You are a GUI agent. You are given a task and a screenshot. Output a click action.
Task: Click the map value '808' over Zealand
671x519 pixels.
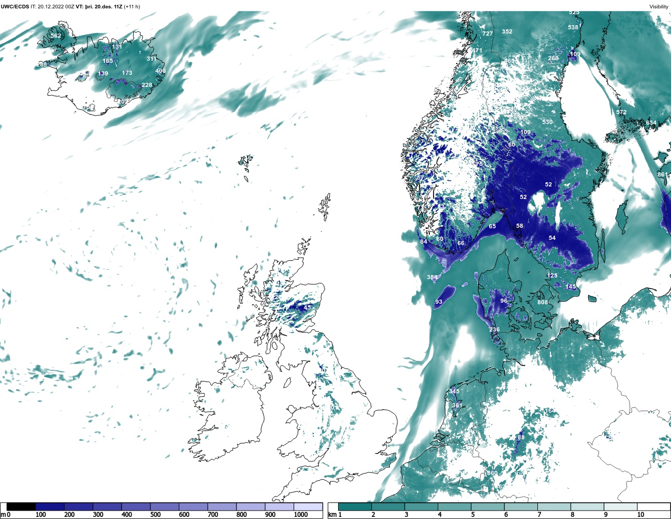[x=543, y=302]
